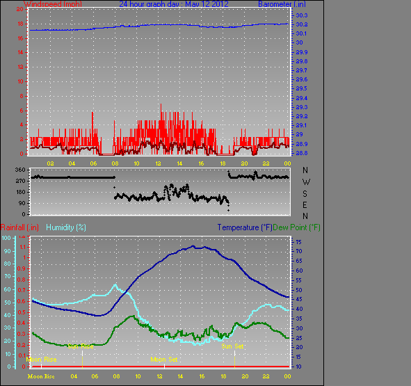Image resolution: width=411 pixels, height=386 pixels.
Task: Click the 'Sun Rise' marker label
Action: click(x=81, y=346)
